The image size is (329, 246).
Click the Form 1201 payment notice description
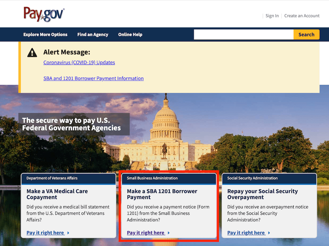pyautogui.click(x=168, y=213)
